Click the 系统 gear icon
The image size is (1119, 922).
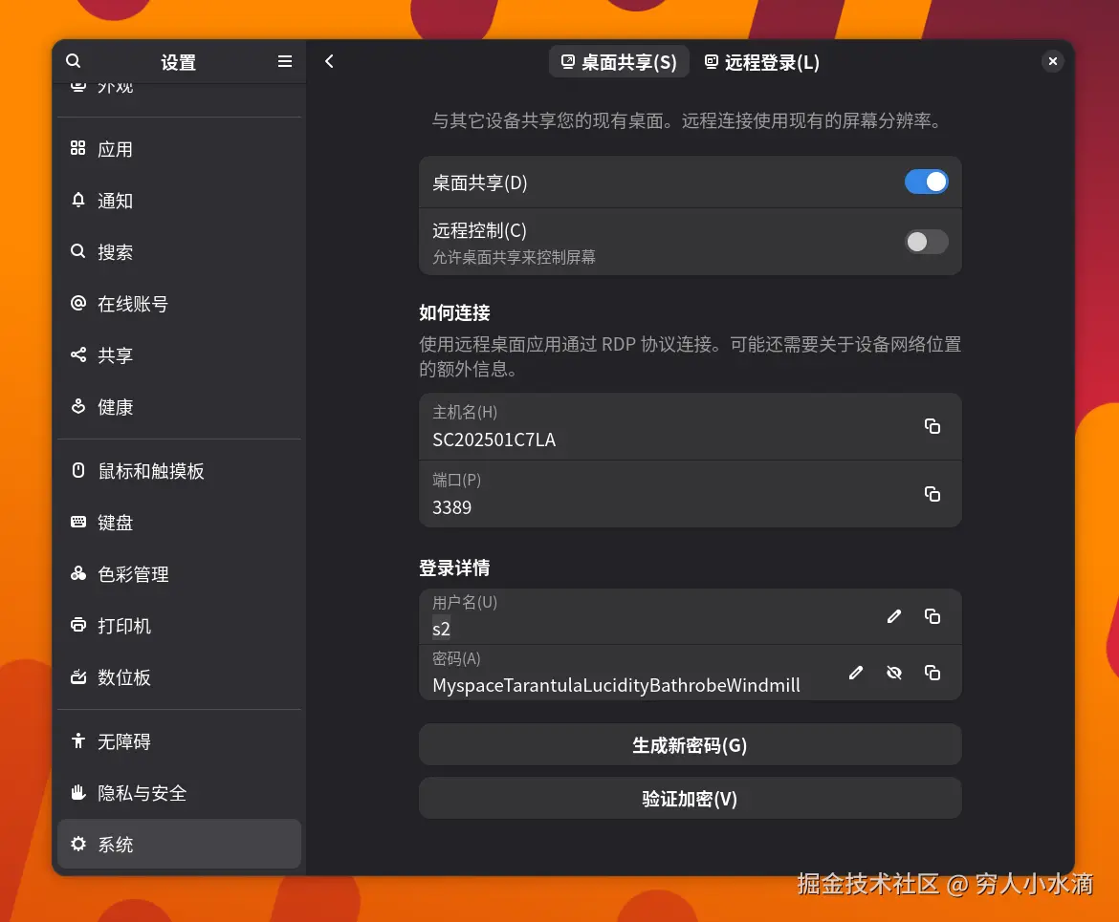pos(77,844)
